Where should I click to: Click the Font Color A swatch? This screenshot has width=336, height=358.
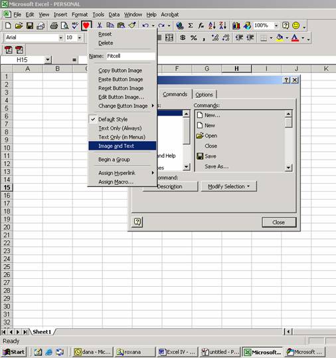click(x=295, y=38)
